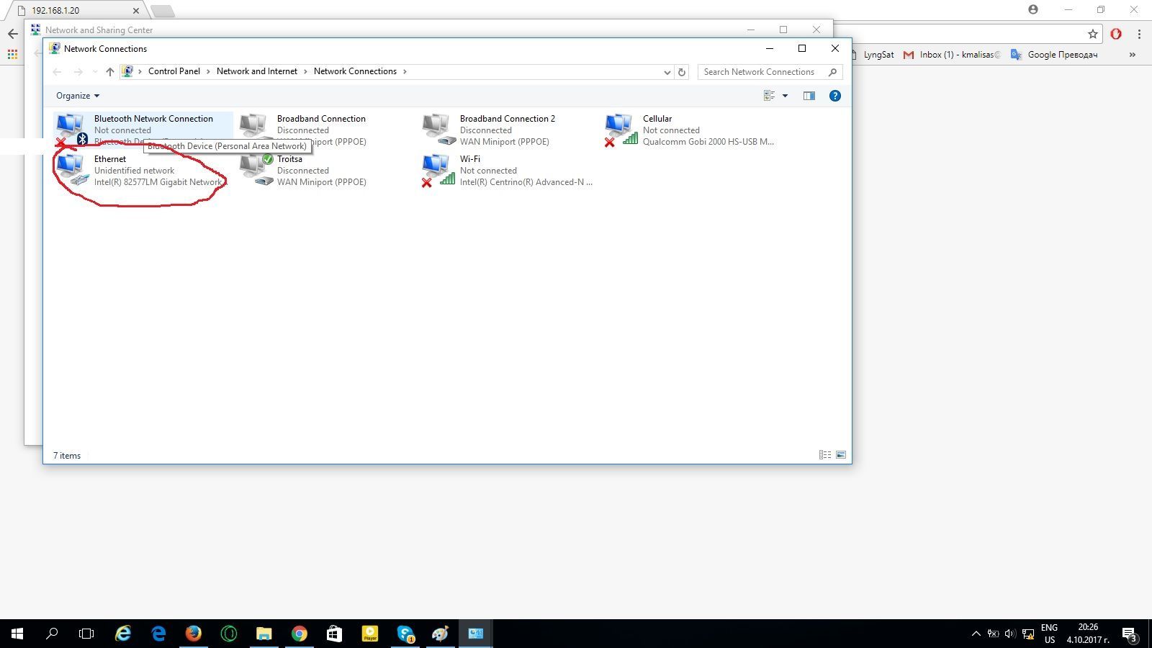
Task: Switch to large icons view in status bar
Action: (x=840, y=455)
